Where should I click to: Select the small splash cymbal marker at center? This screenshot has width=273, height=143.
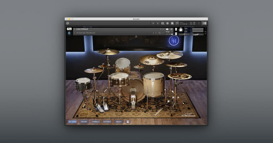point(135,67)
